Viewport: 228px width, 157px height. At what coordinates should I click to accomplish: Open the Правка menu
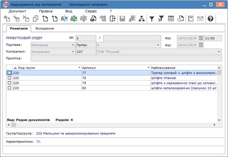46,11
